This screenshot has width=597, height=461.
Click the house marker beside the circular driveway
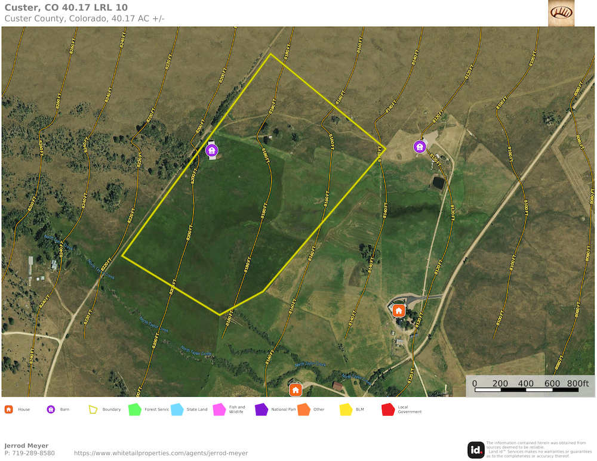(x=398, y=310)
